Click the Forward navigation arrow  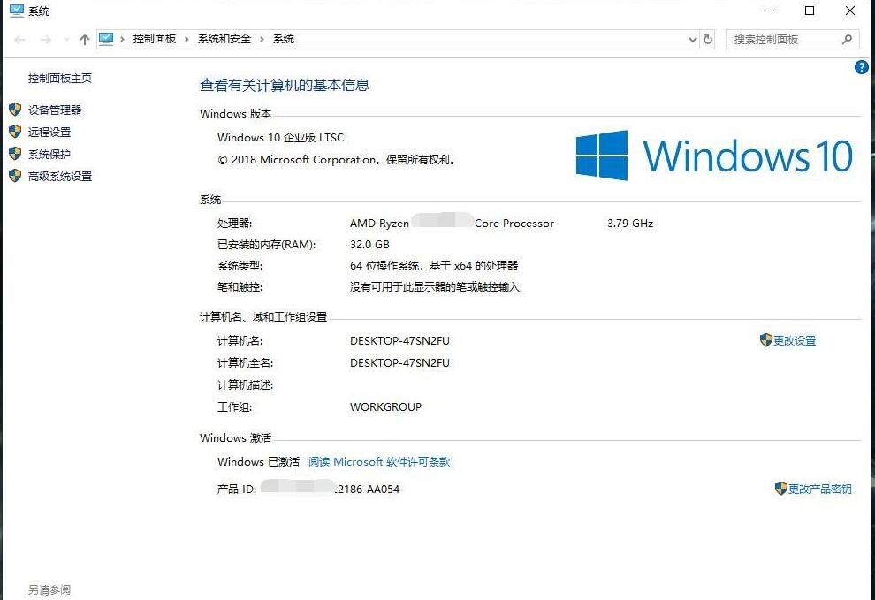(x=46, y=40)
